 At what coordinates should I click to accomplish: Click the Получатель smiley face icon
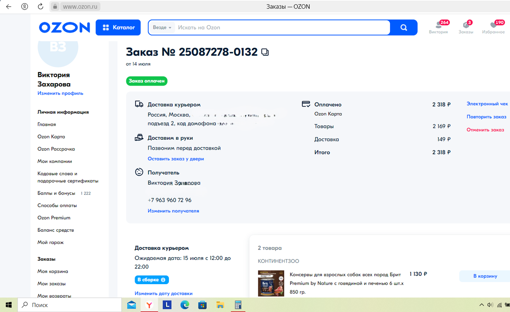point(139,172)
